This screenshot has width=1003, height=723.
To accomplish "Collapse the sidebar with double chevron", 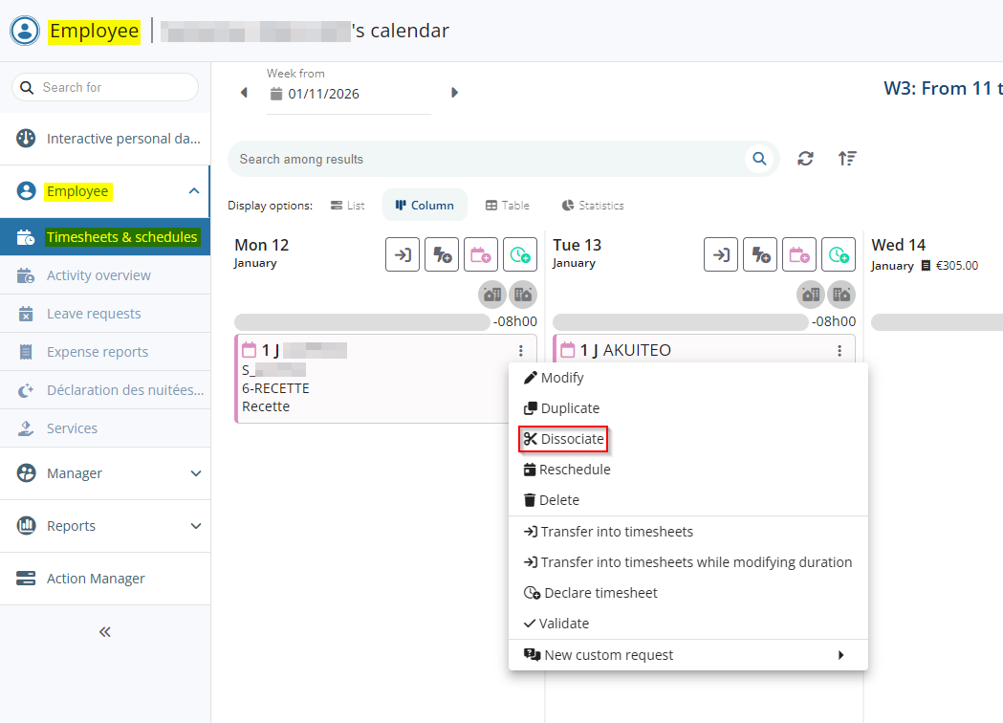I will tap(105, 631).
